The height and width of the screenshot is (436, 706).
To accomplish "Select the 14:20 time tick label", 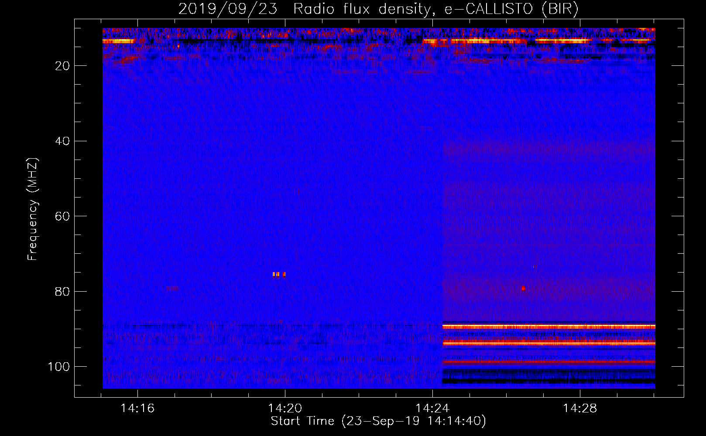I will pyautogui.click(x=285, y=409).
